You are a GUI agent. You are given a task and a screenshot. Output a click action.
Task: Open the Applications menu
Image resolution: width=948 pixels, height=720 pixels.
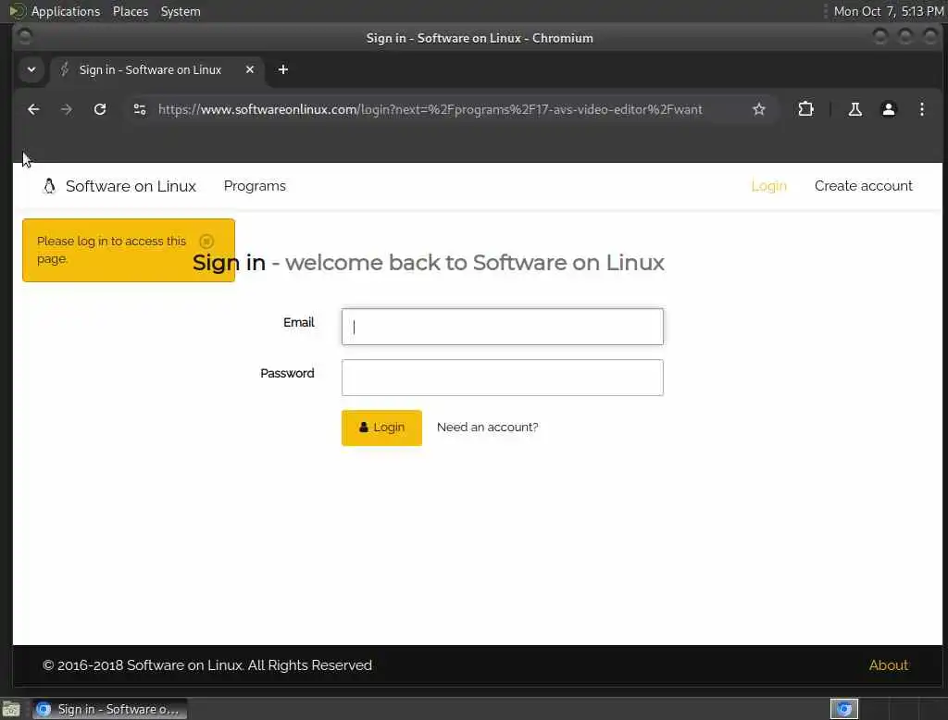click(66, 11)
